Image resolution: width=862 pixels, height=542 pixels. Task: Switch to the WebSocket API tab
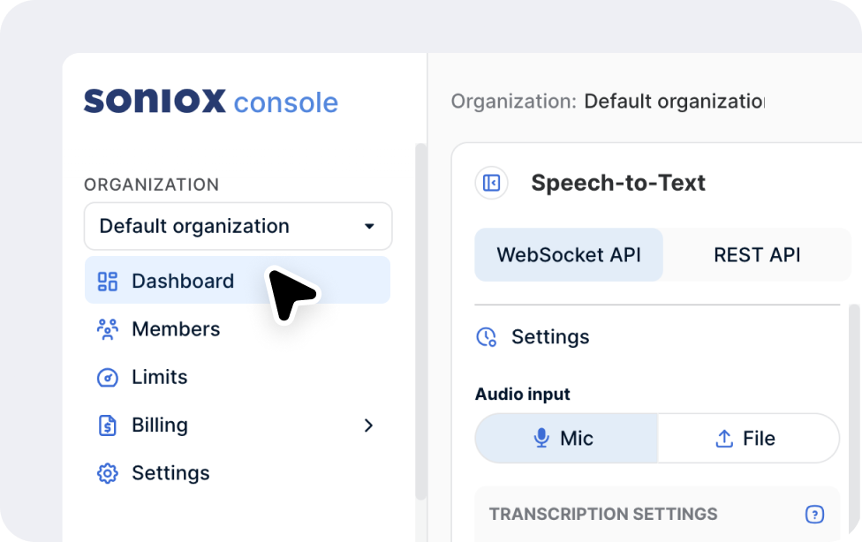pos(568,255)
